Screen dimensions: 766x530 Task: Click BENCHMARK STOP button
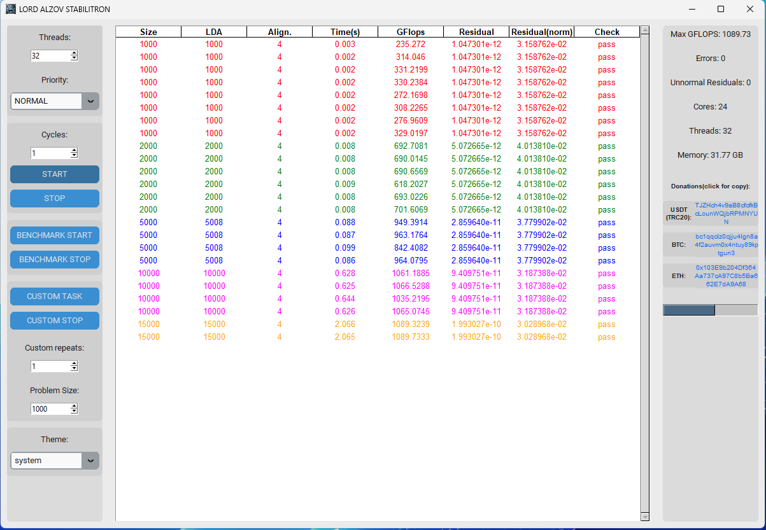pos(55,260)
